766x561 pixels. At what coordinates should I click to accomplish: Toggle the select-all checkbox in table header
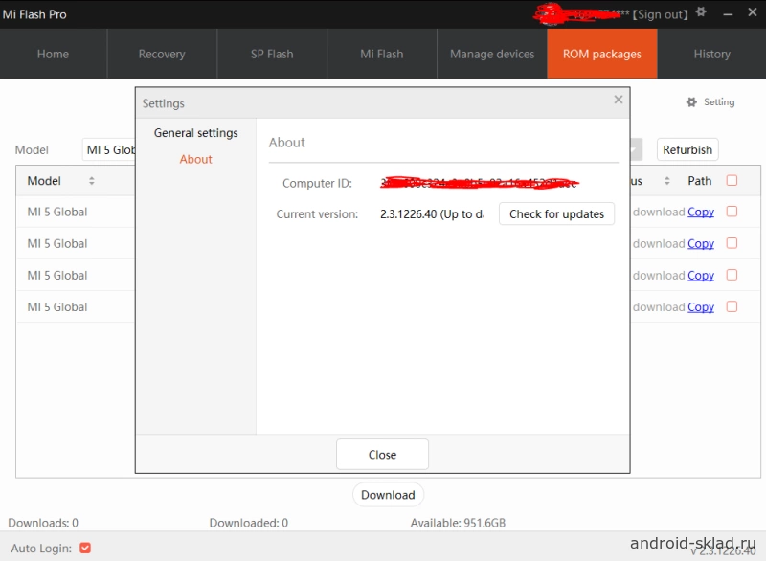click(732, 180)
